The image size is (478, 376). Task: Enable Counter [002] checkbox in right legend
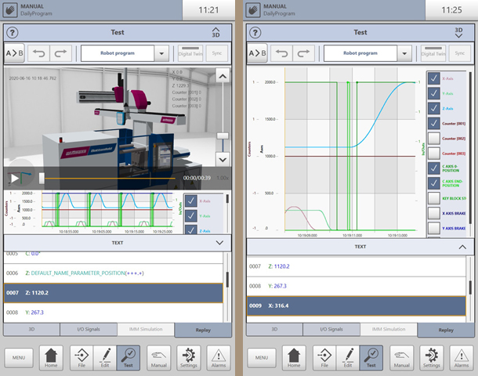click(434, 139)
